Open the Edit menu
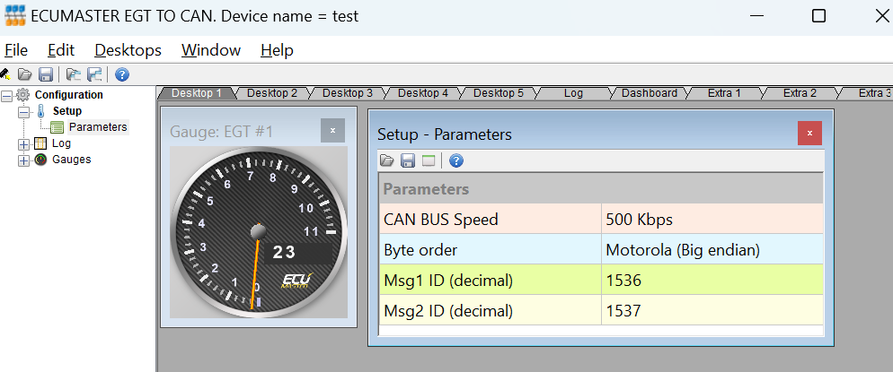The image size is (893, 372). [x=61, y=50]
